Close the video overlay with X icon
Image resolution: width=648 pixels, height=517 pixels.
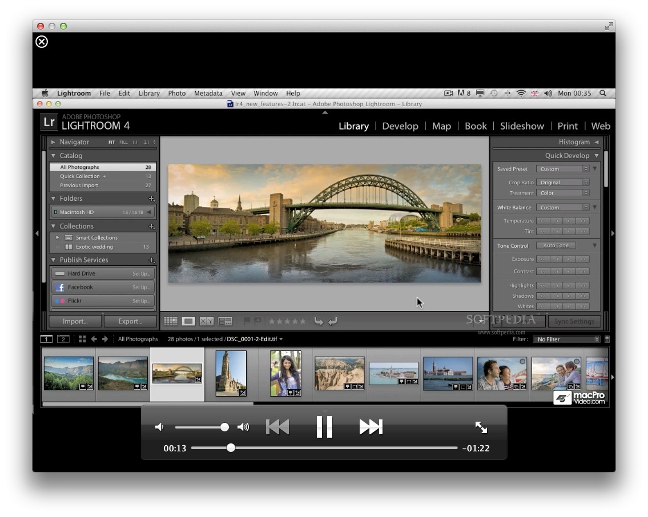[x=42, y=42]
